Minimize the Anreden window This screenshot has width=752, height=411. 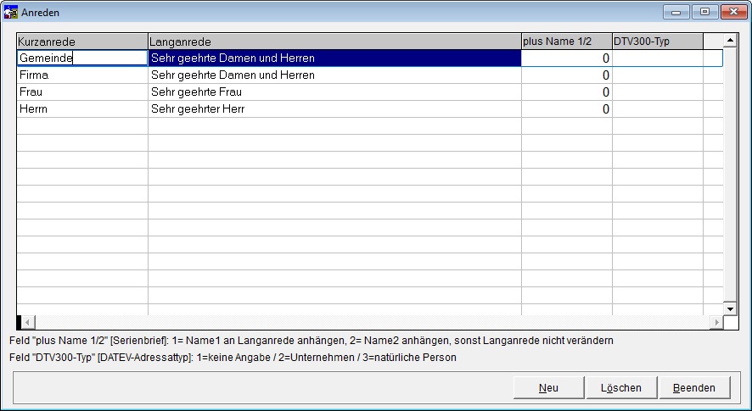pyautogui.click(x=676, y=12)
